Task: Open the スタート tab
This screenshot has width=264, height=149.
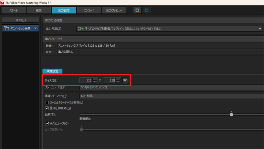Action: pyautogui.click(x=14, y=10)
